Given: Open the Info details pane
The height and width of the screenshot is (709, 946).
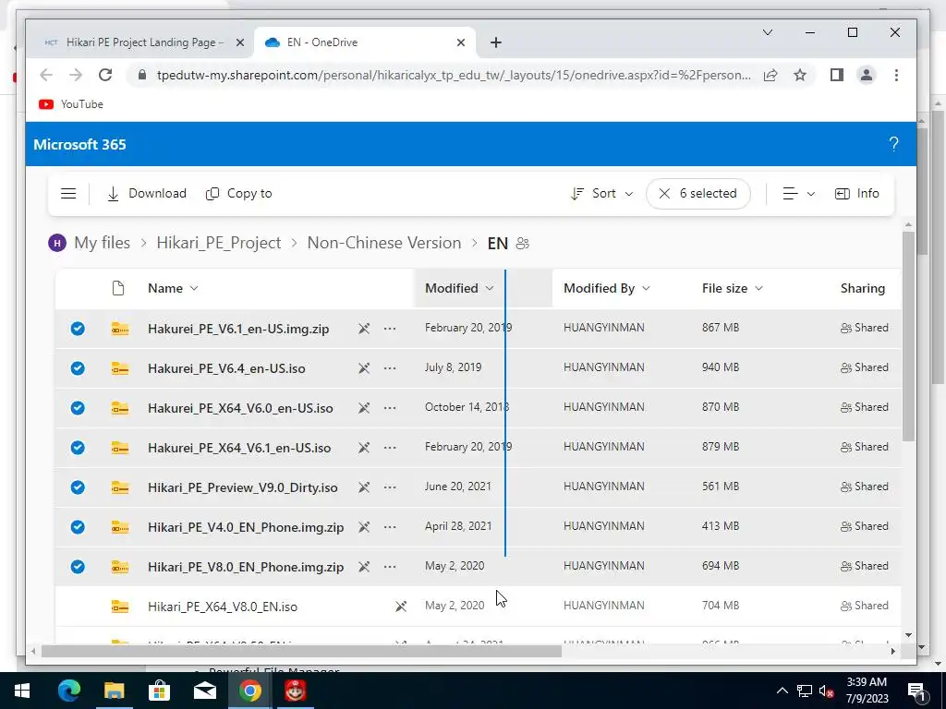Looking at the screenshot, I should point(856,194).
